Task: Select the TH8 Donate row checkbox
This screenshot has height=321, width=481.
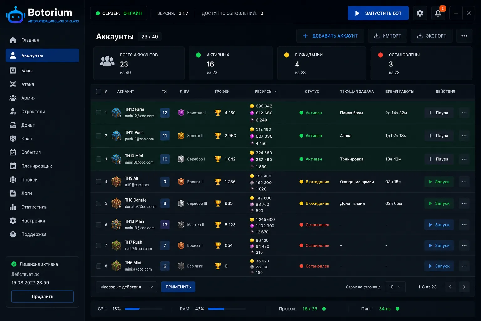Action: [99, 203]
